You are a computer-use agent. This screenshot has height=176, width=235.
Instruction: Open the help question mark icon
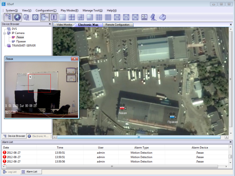(x=162, y=17)
